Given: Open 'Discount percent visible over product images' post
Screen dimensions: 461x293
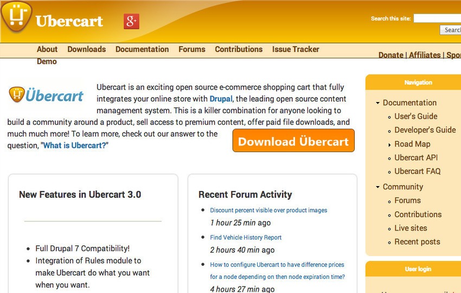Looking at the screenshot, I should tap(268, 211).
